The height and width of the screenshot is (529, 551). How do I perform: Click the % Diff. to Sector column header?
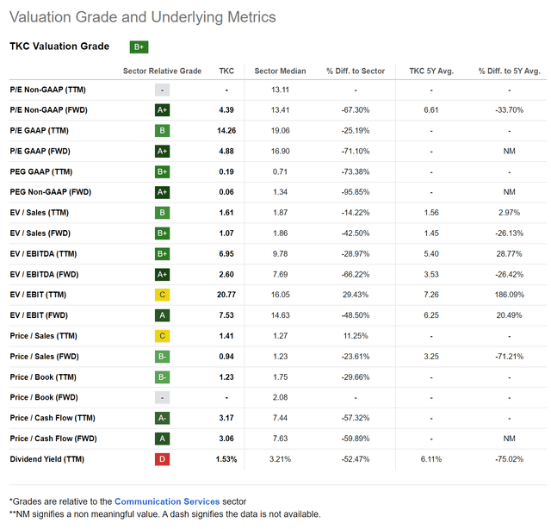click(x=356, y=71)
